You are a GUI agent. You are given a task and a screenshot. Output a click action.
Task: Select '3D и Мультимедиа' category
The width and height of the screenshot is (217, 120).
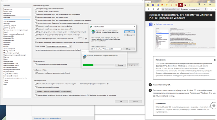point(9,21)
